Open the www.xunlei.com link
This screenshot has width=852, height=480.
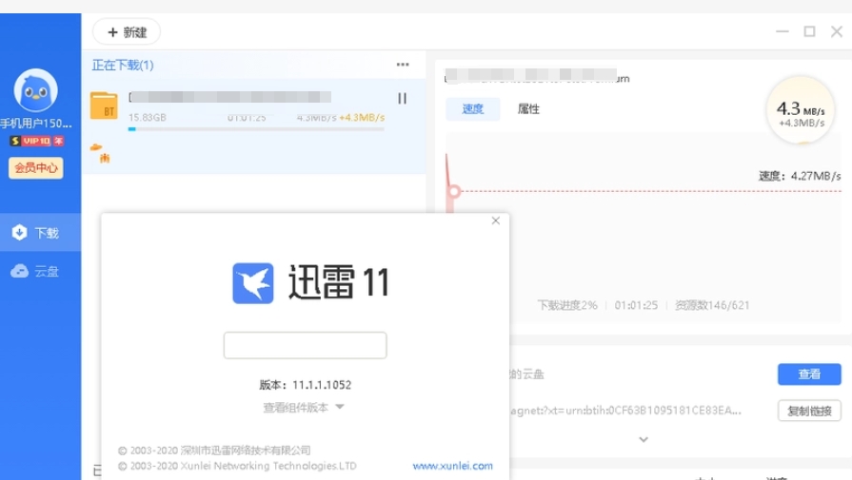pos(452,466)
